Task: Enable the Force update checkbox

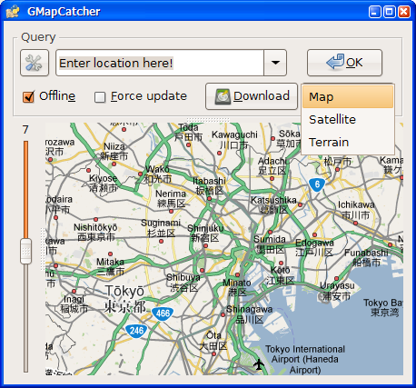Action: [x=100, y=97]
